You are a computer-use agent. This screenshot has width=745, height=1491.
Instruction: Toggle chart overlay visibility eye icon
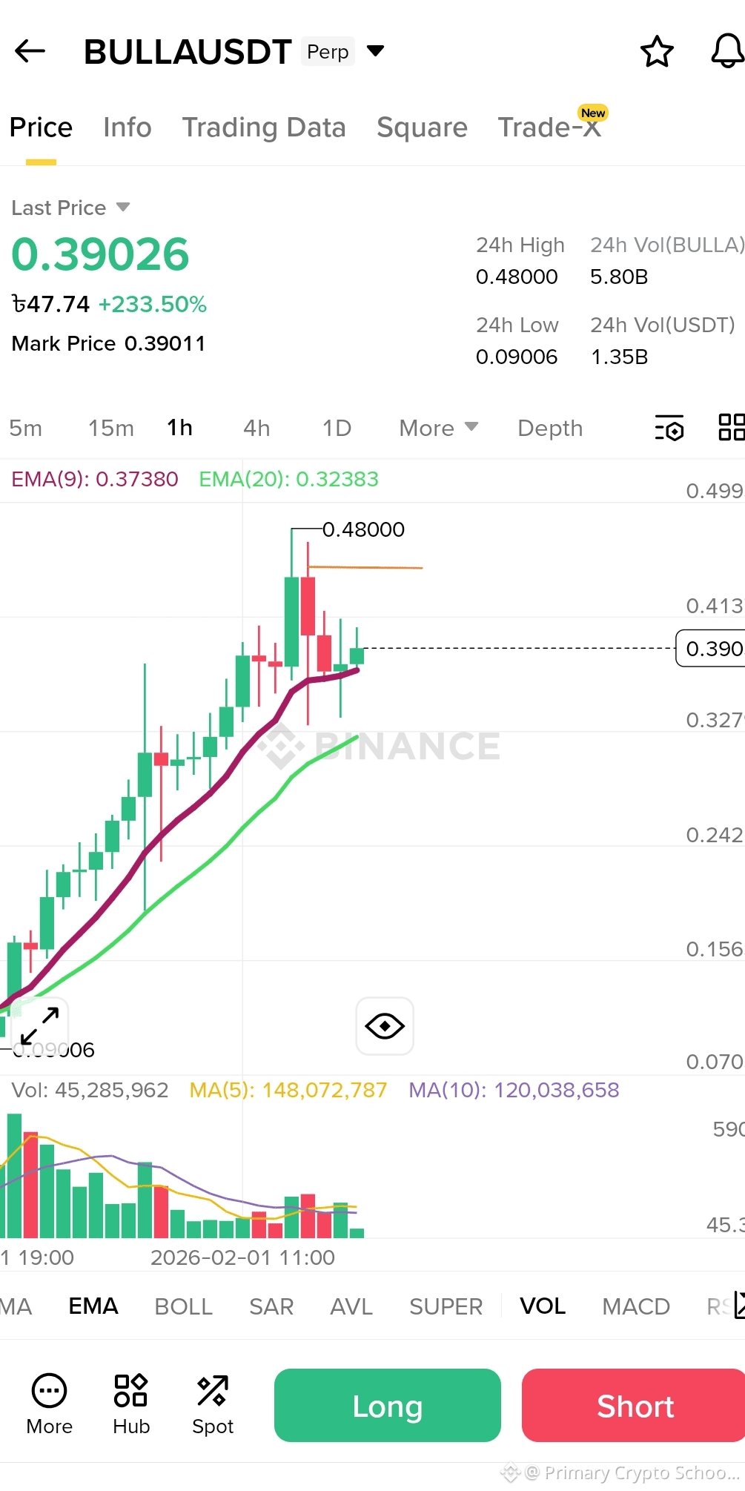385,1026
